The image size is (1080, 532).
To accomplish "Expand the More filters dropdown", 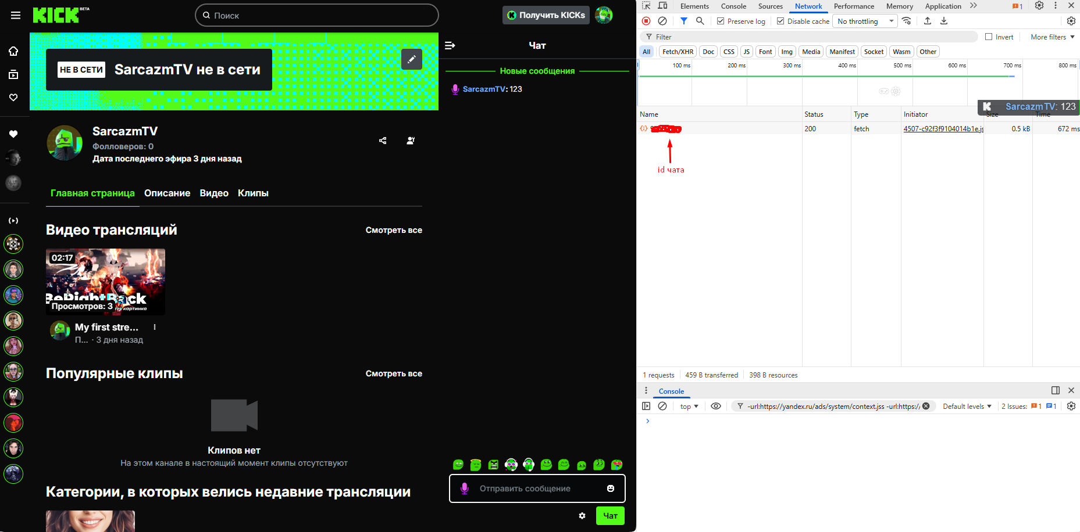I will (x=1052, y=37).
